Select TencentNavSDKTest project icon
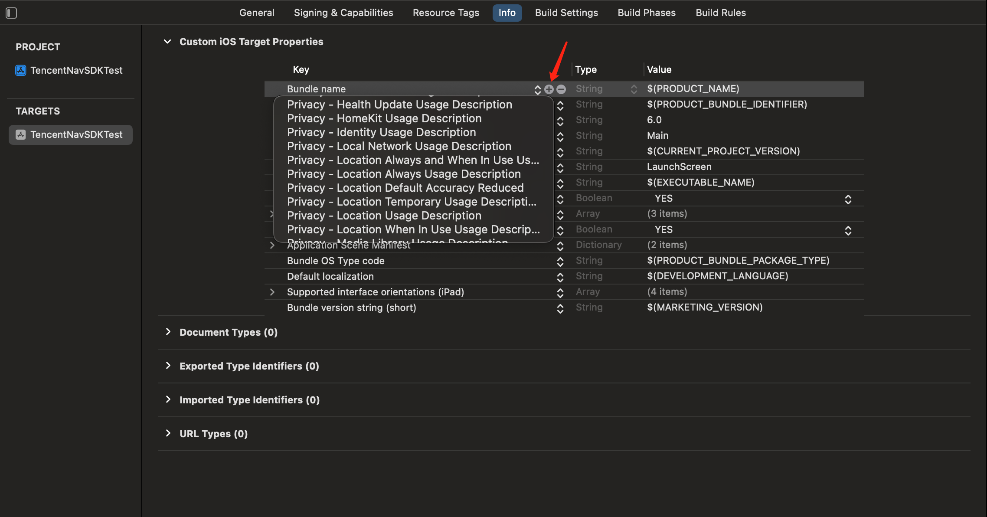 tap(21, 70)
